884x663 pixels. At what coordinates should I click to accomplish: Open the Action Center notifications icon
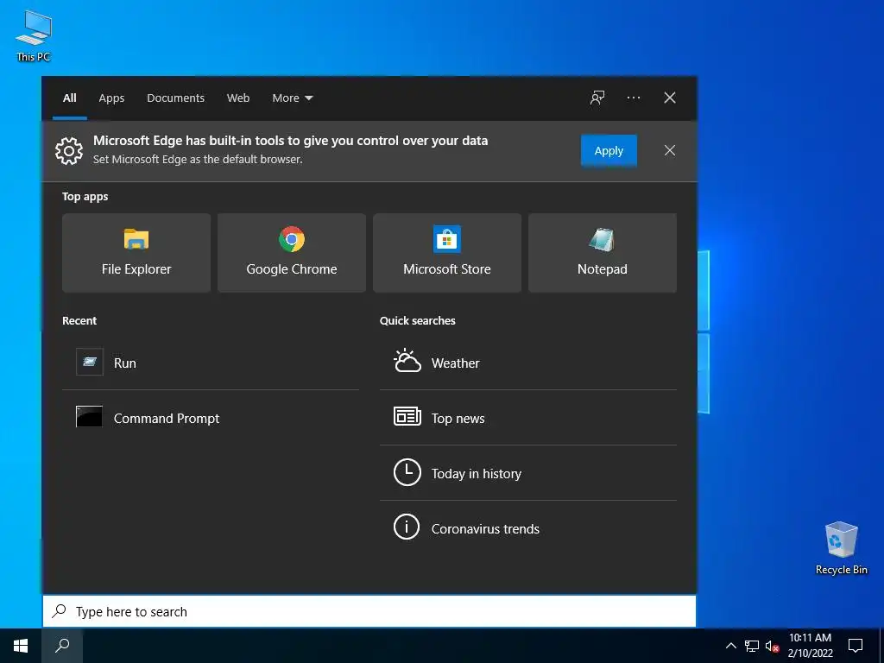(x=856, y=646)
